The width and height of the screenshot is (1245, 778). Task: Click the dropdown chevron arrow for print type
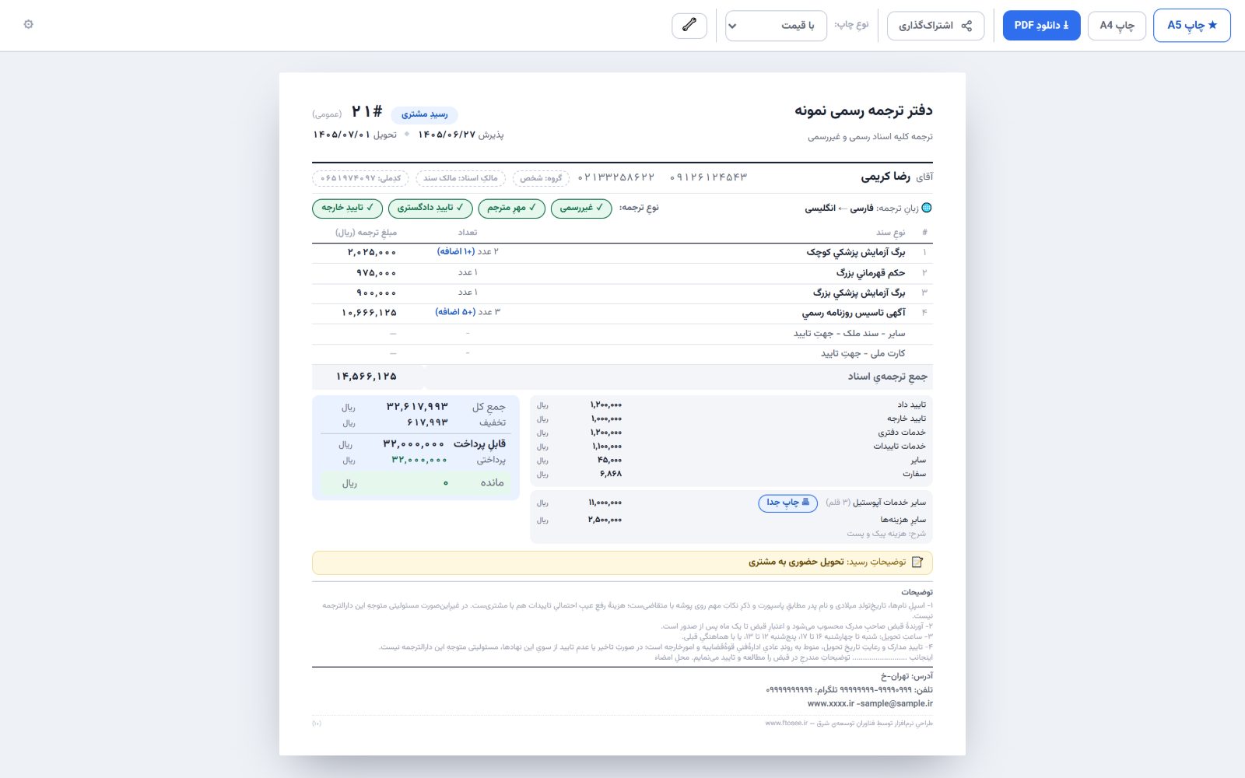pyautogui.click(x=732, y=26)
